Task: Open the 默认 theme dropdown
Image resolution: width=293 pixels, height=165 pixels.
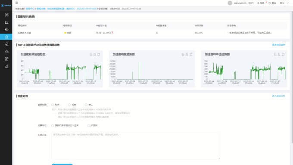Action: 284,3
